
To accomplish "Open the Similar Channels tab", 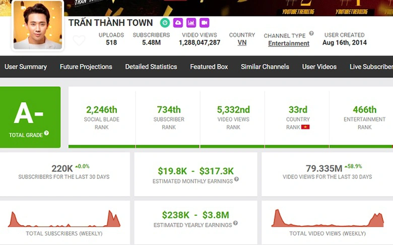I will click(265, 67).
